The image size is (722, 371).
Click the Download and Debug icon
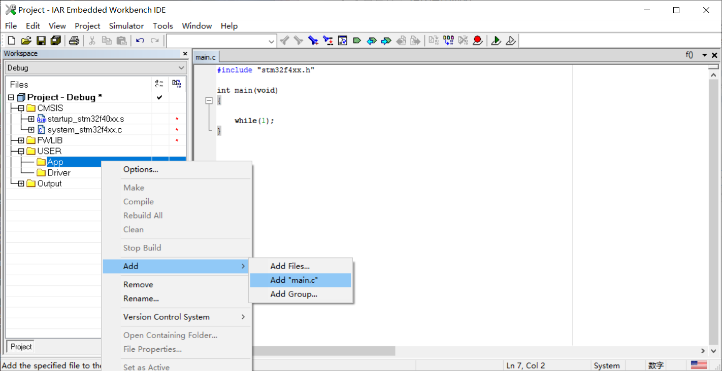click(497, 41)
